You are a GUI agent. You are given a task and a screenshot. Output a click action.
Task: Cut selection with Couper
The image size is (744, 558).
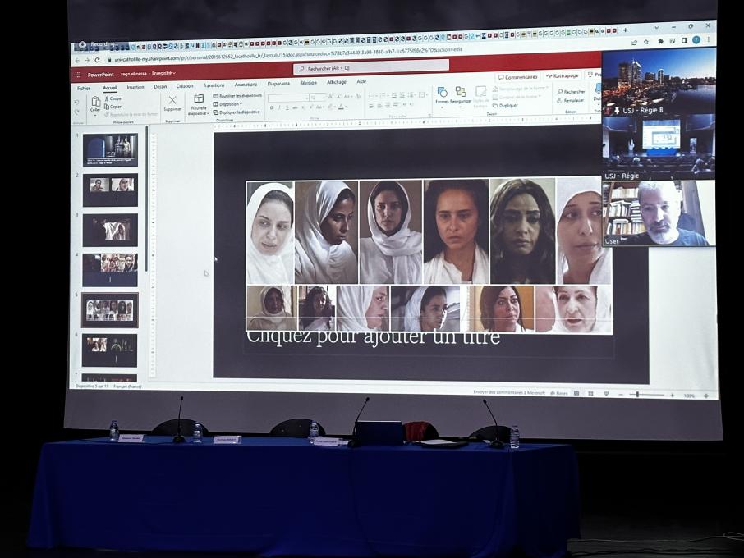coord(113,98)
